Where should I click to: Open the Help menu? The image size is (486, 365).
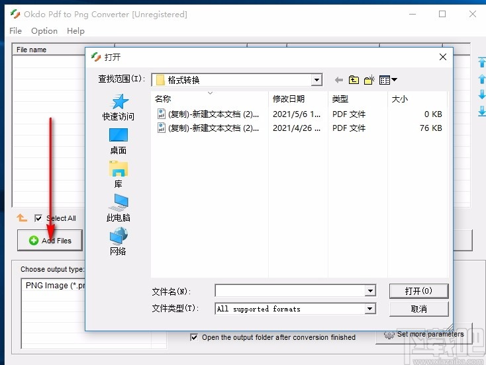tap(75, 31)
